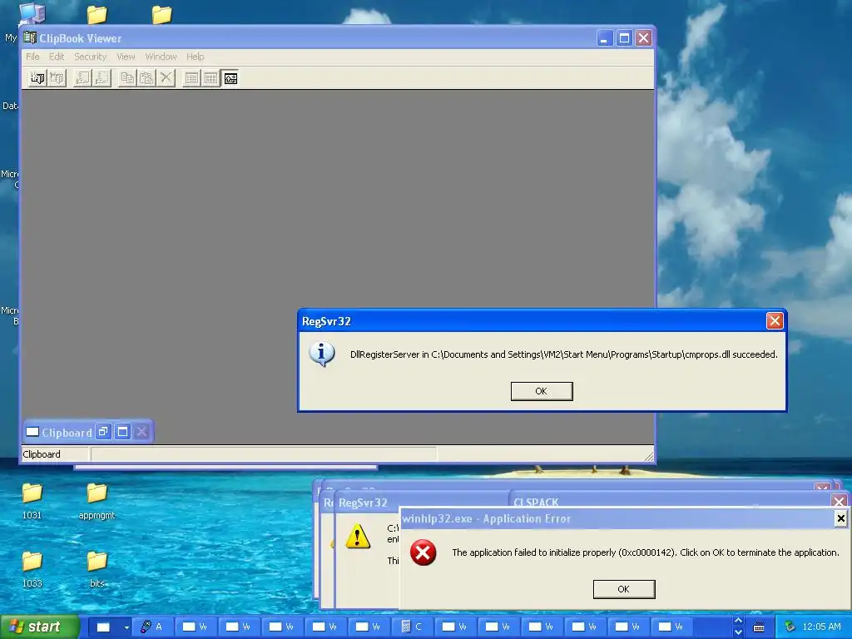852x639 pixels.
Task: Click the yellow warning icon in background RegSvr32
Action: (x=358, y=536)
